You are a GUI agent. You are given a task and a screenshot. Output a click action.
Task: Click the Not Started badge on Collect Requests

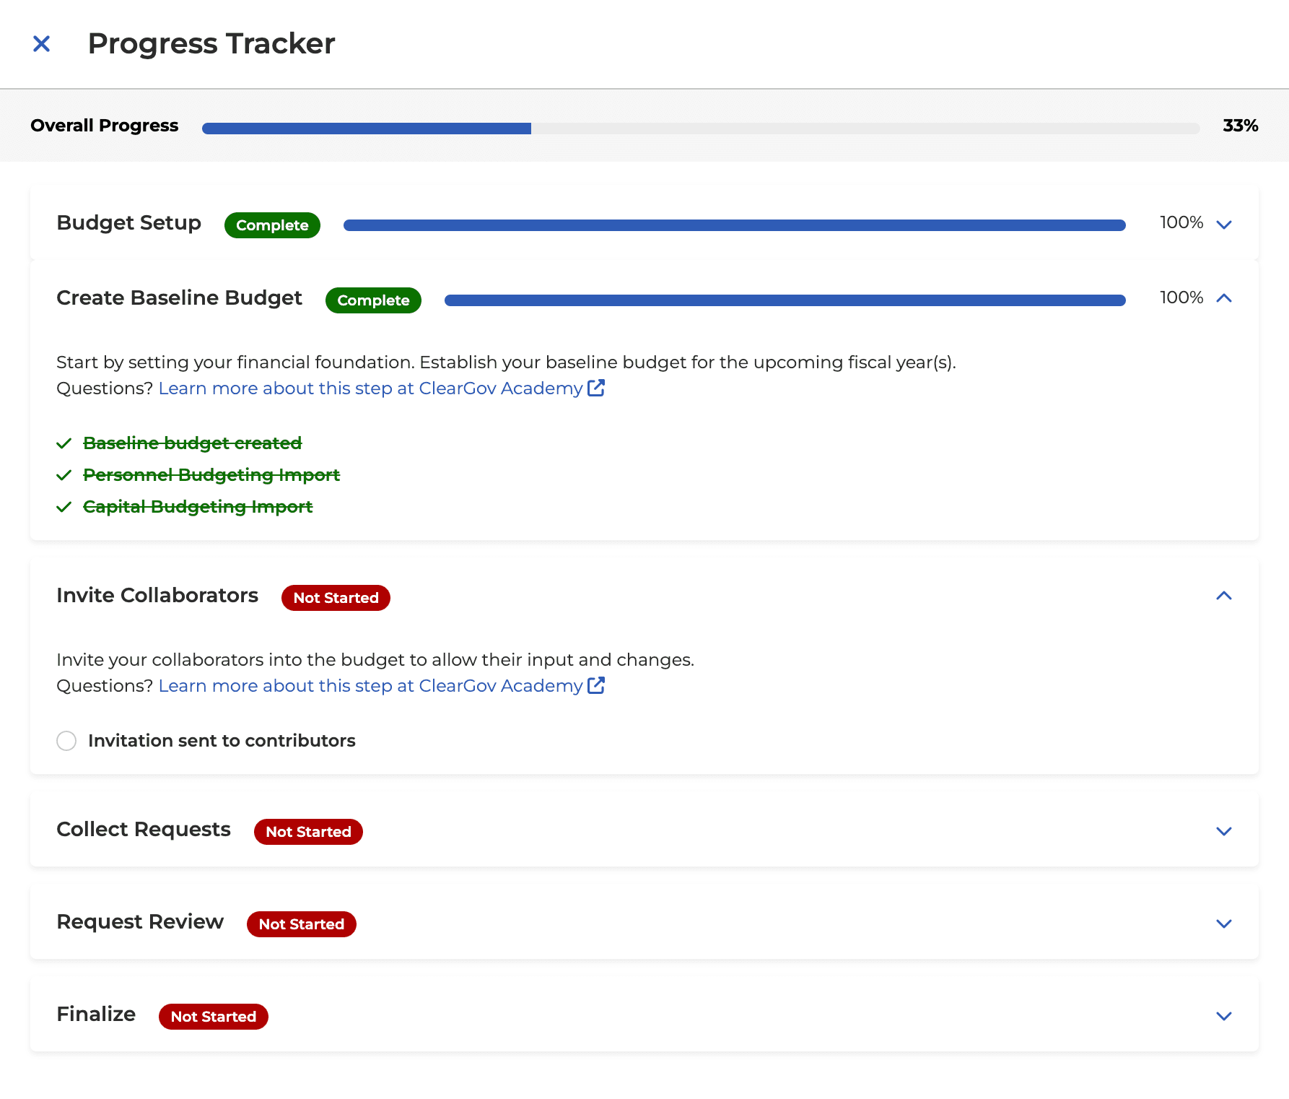[308, 831]
